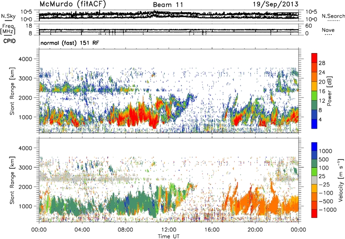Click the 10^5 label on the left of noise panel
This screenshot has height=239, width=345.
26,12
